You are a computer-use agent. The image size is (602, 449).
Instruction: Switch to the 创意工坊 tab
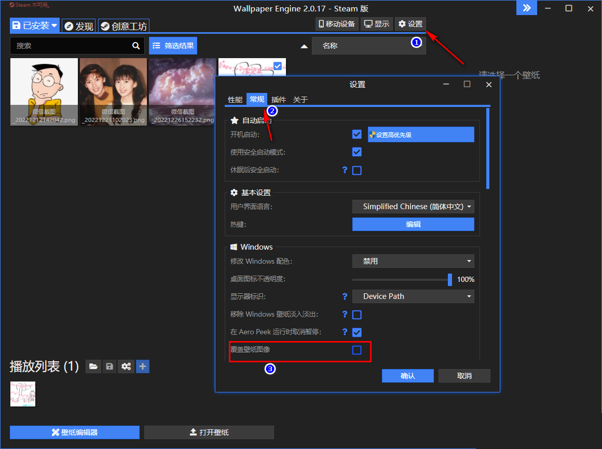coord(124,26)
